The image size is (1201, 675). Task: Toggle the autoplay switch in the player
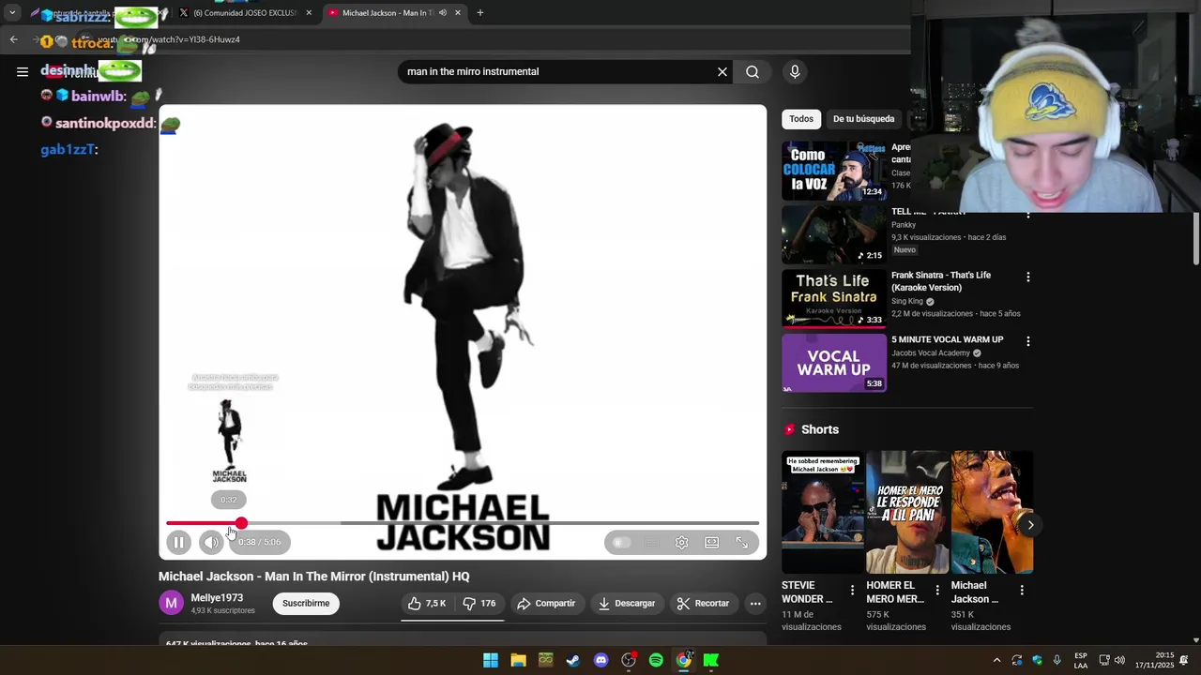620,542
